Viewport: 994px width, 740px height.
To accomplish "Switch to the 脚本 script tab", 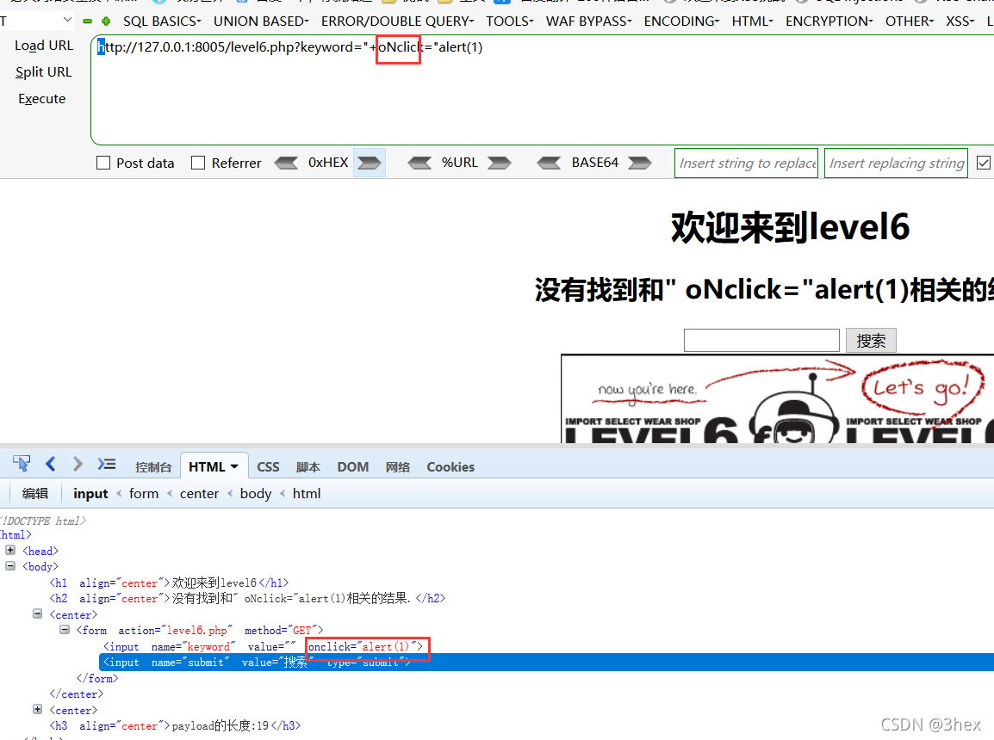I will point(308,467).
